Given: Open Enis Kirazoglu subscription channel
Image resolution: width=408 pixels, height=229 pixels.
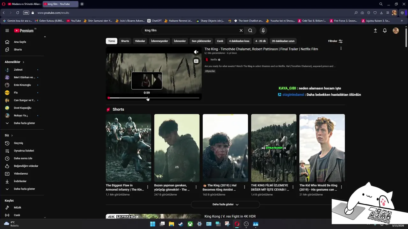Looking at the screenshot, I should pyautogui.click(x=22, y=85).
